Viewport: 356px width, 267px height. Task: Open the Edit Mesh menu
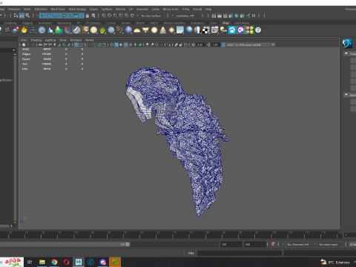click(41, 9)
